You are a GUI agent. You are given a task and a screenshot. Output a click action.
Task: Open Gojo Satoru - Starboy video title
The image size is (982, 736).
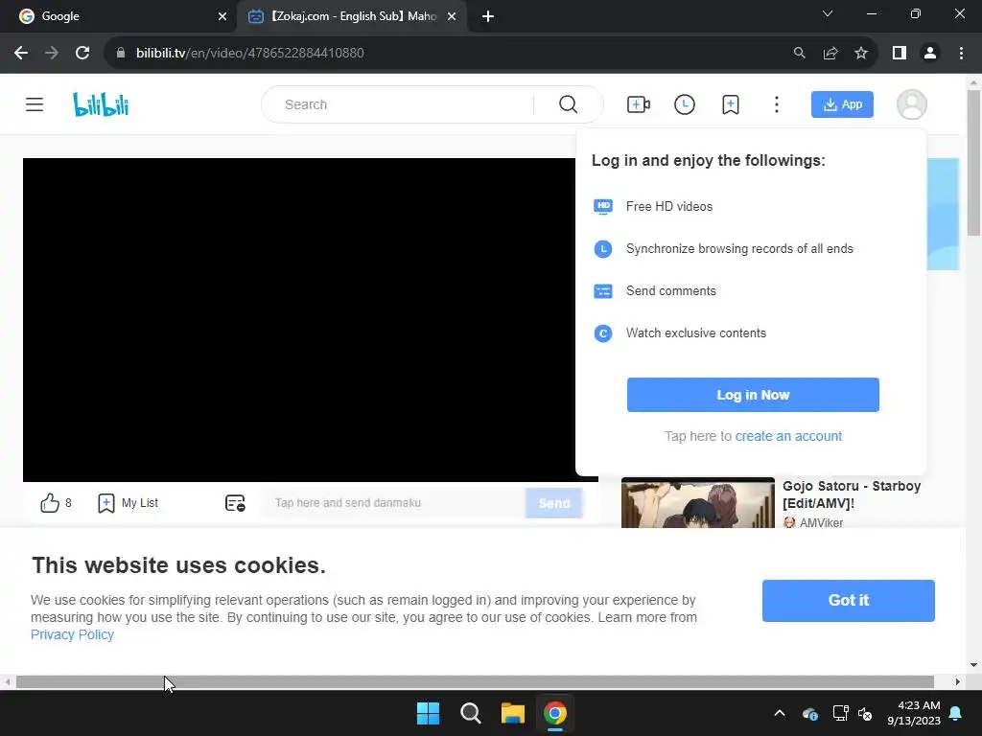coord(852,494)
